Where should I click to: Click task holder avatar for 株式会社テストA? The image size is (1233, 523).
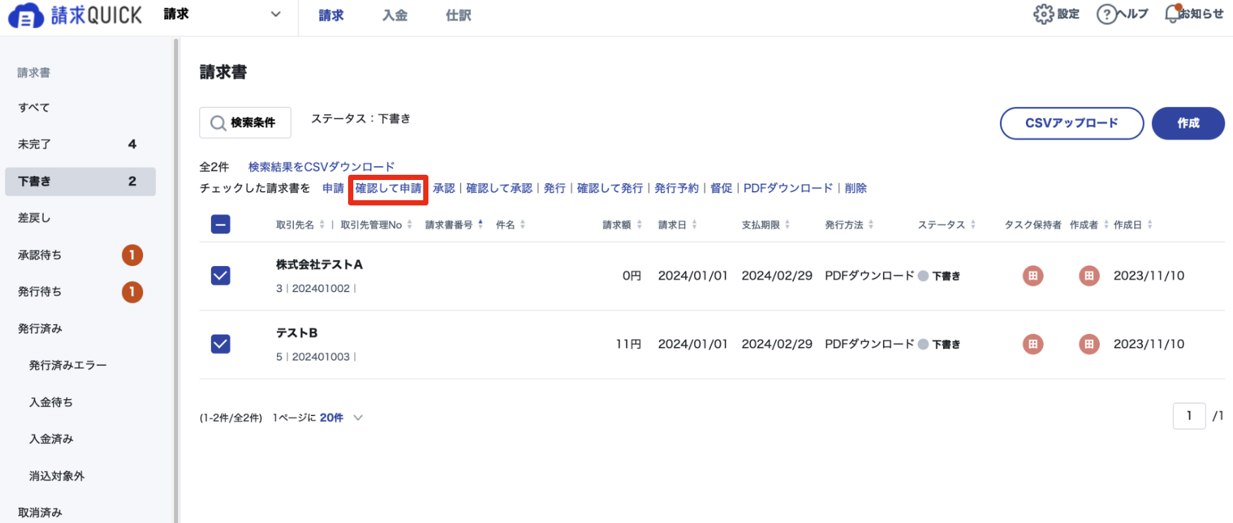pos(1033,276)
